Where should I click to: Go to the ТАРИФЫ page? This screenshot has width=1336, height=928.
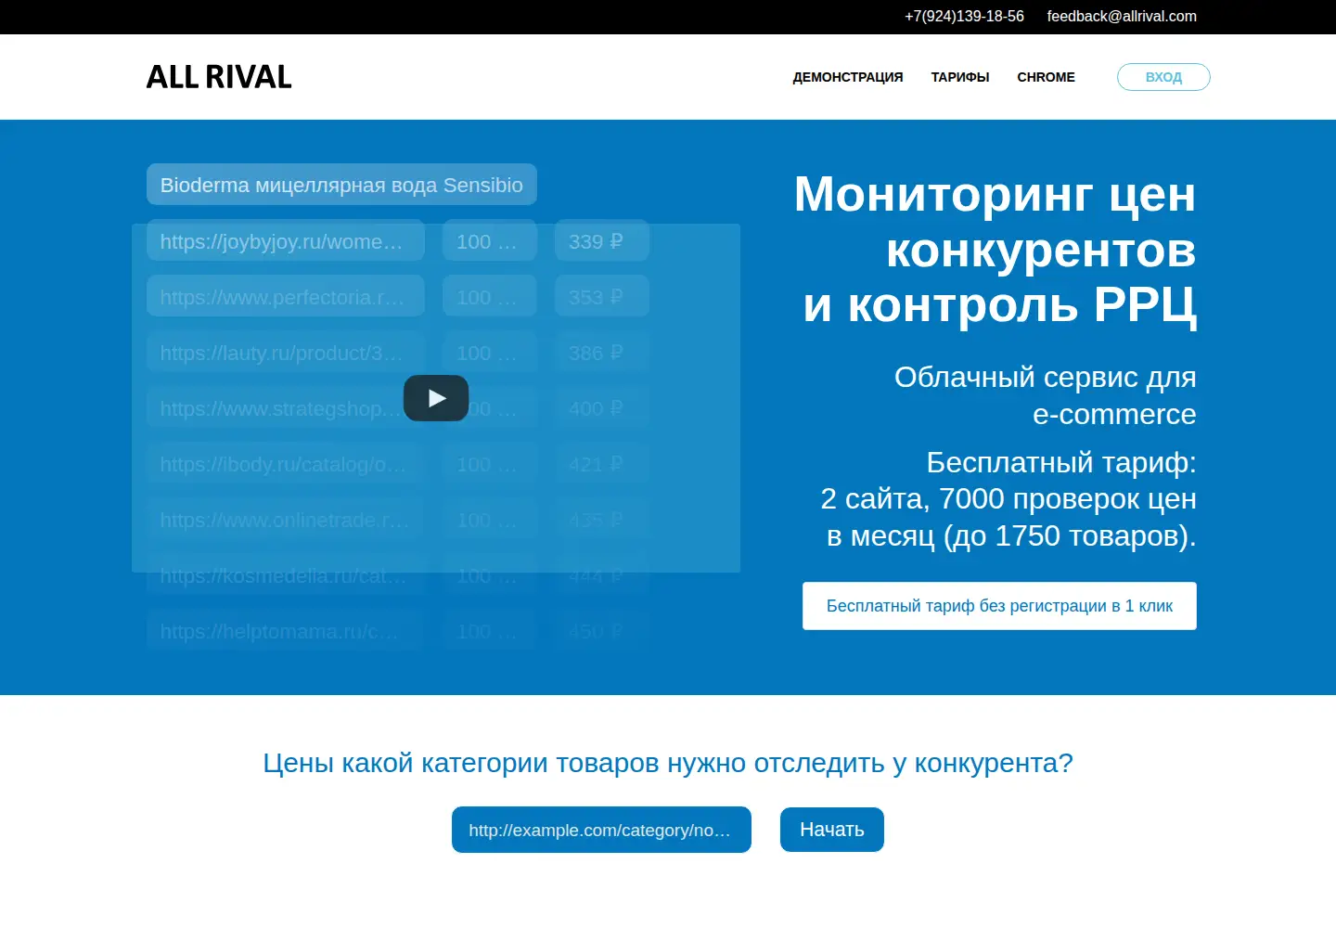pyautogui.click(x=960, y=77)
